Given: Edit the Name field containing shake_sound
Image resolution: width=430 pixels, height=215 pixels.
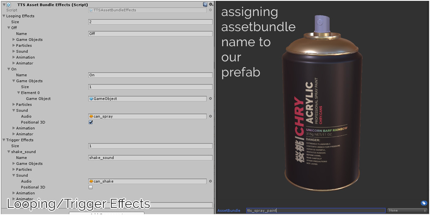Looking at the screenshot, I should pyautogui.click(x=150, y=158).
